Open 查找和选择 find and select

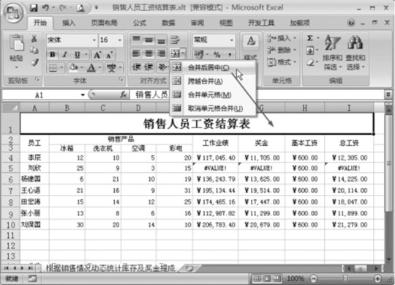click(355, 53)
